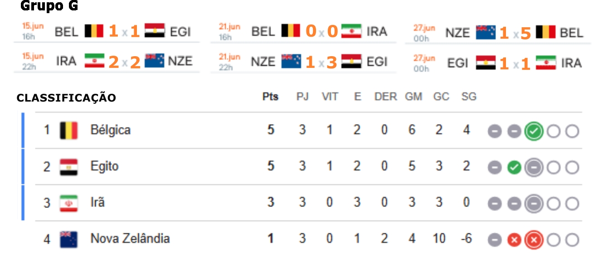
Task: Sort standings by Pts column header
Action: tap(271, 97)
